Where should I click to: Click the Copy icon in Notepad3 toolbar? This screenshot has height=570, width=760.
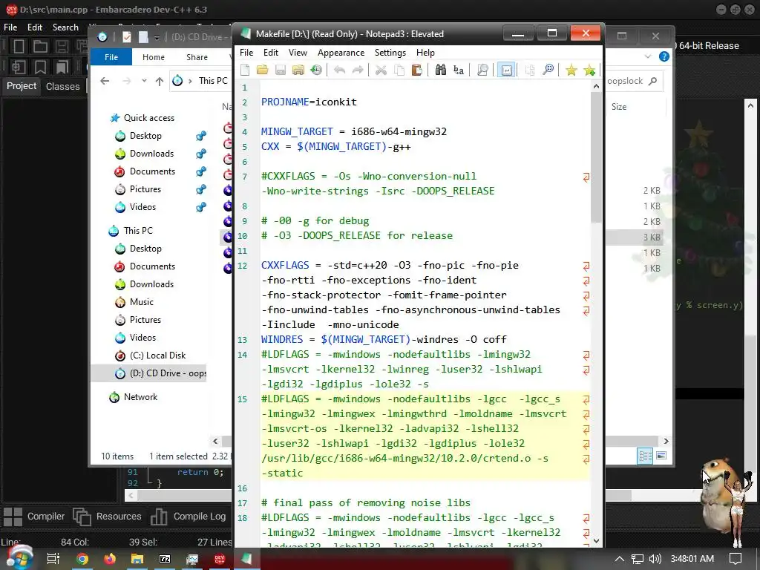pyautogui.click(x=399, y=71)
